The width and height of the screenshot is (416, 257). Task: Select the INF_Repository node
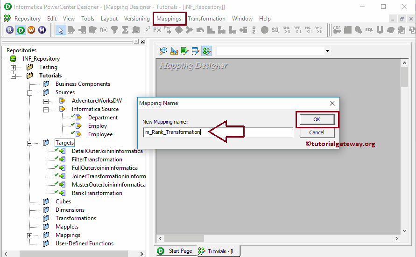[41, 59]
